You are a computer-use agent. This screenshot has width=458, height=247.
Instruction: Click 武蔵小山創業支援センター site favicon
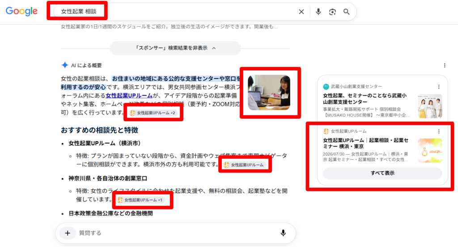click(x=326, y=86)
